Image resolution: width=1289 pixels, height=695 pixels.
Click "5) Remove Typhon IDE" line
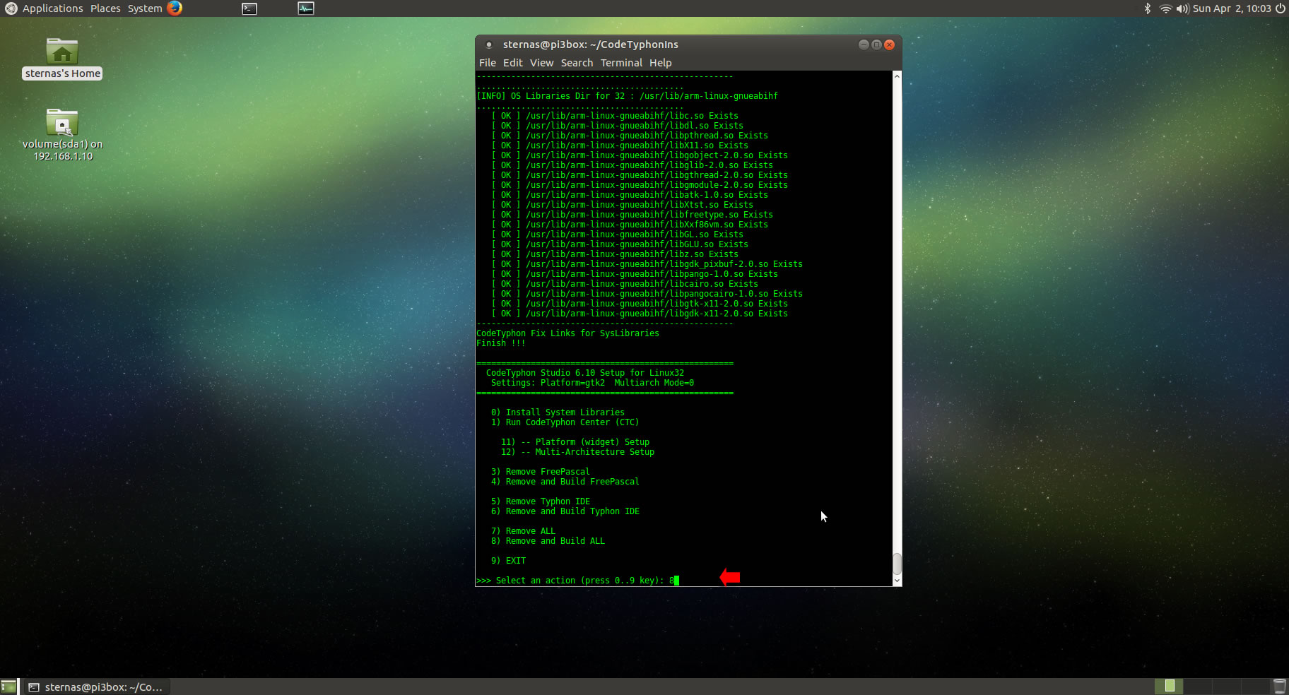pos(540,501)
